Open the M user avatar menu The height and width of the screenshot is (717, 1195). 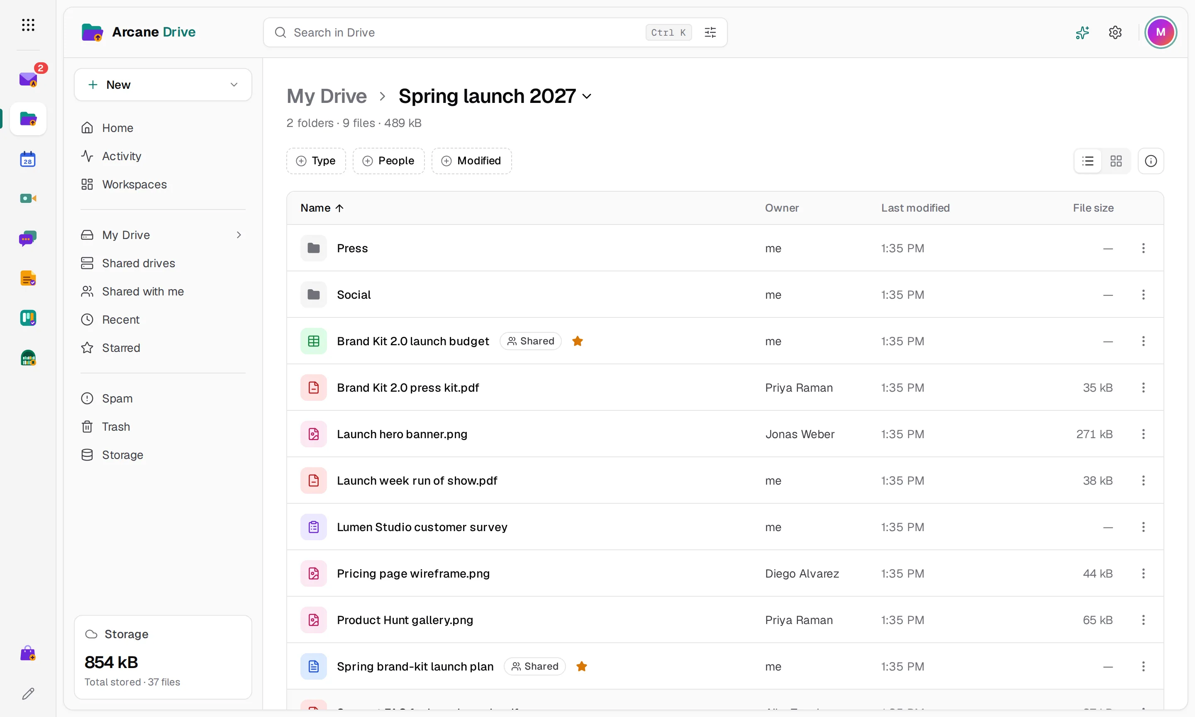(x=1161, y=32)
